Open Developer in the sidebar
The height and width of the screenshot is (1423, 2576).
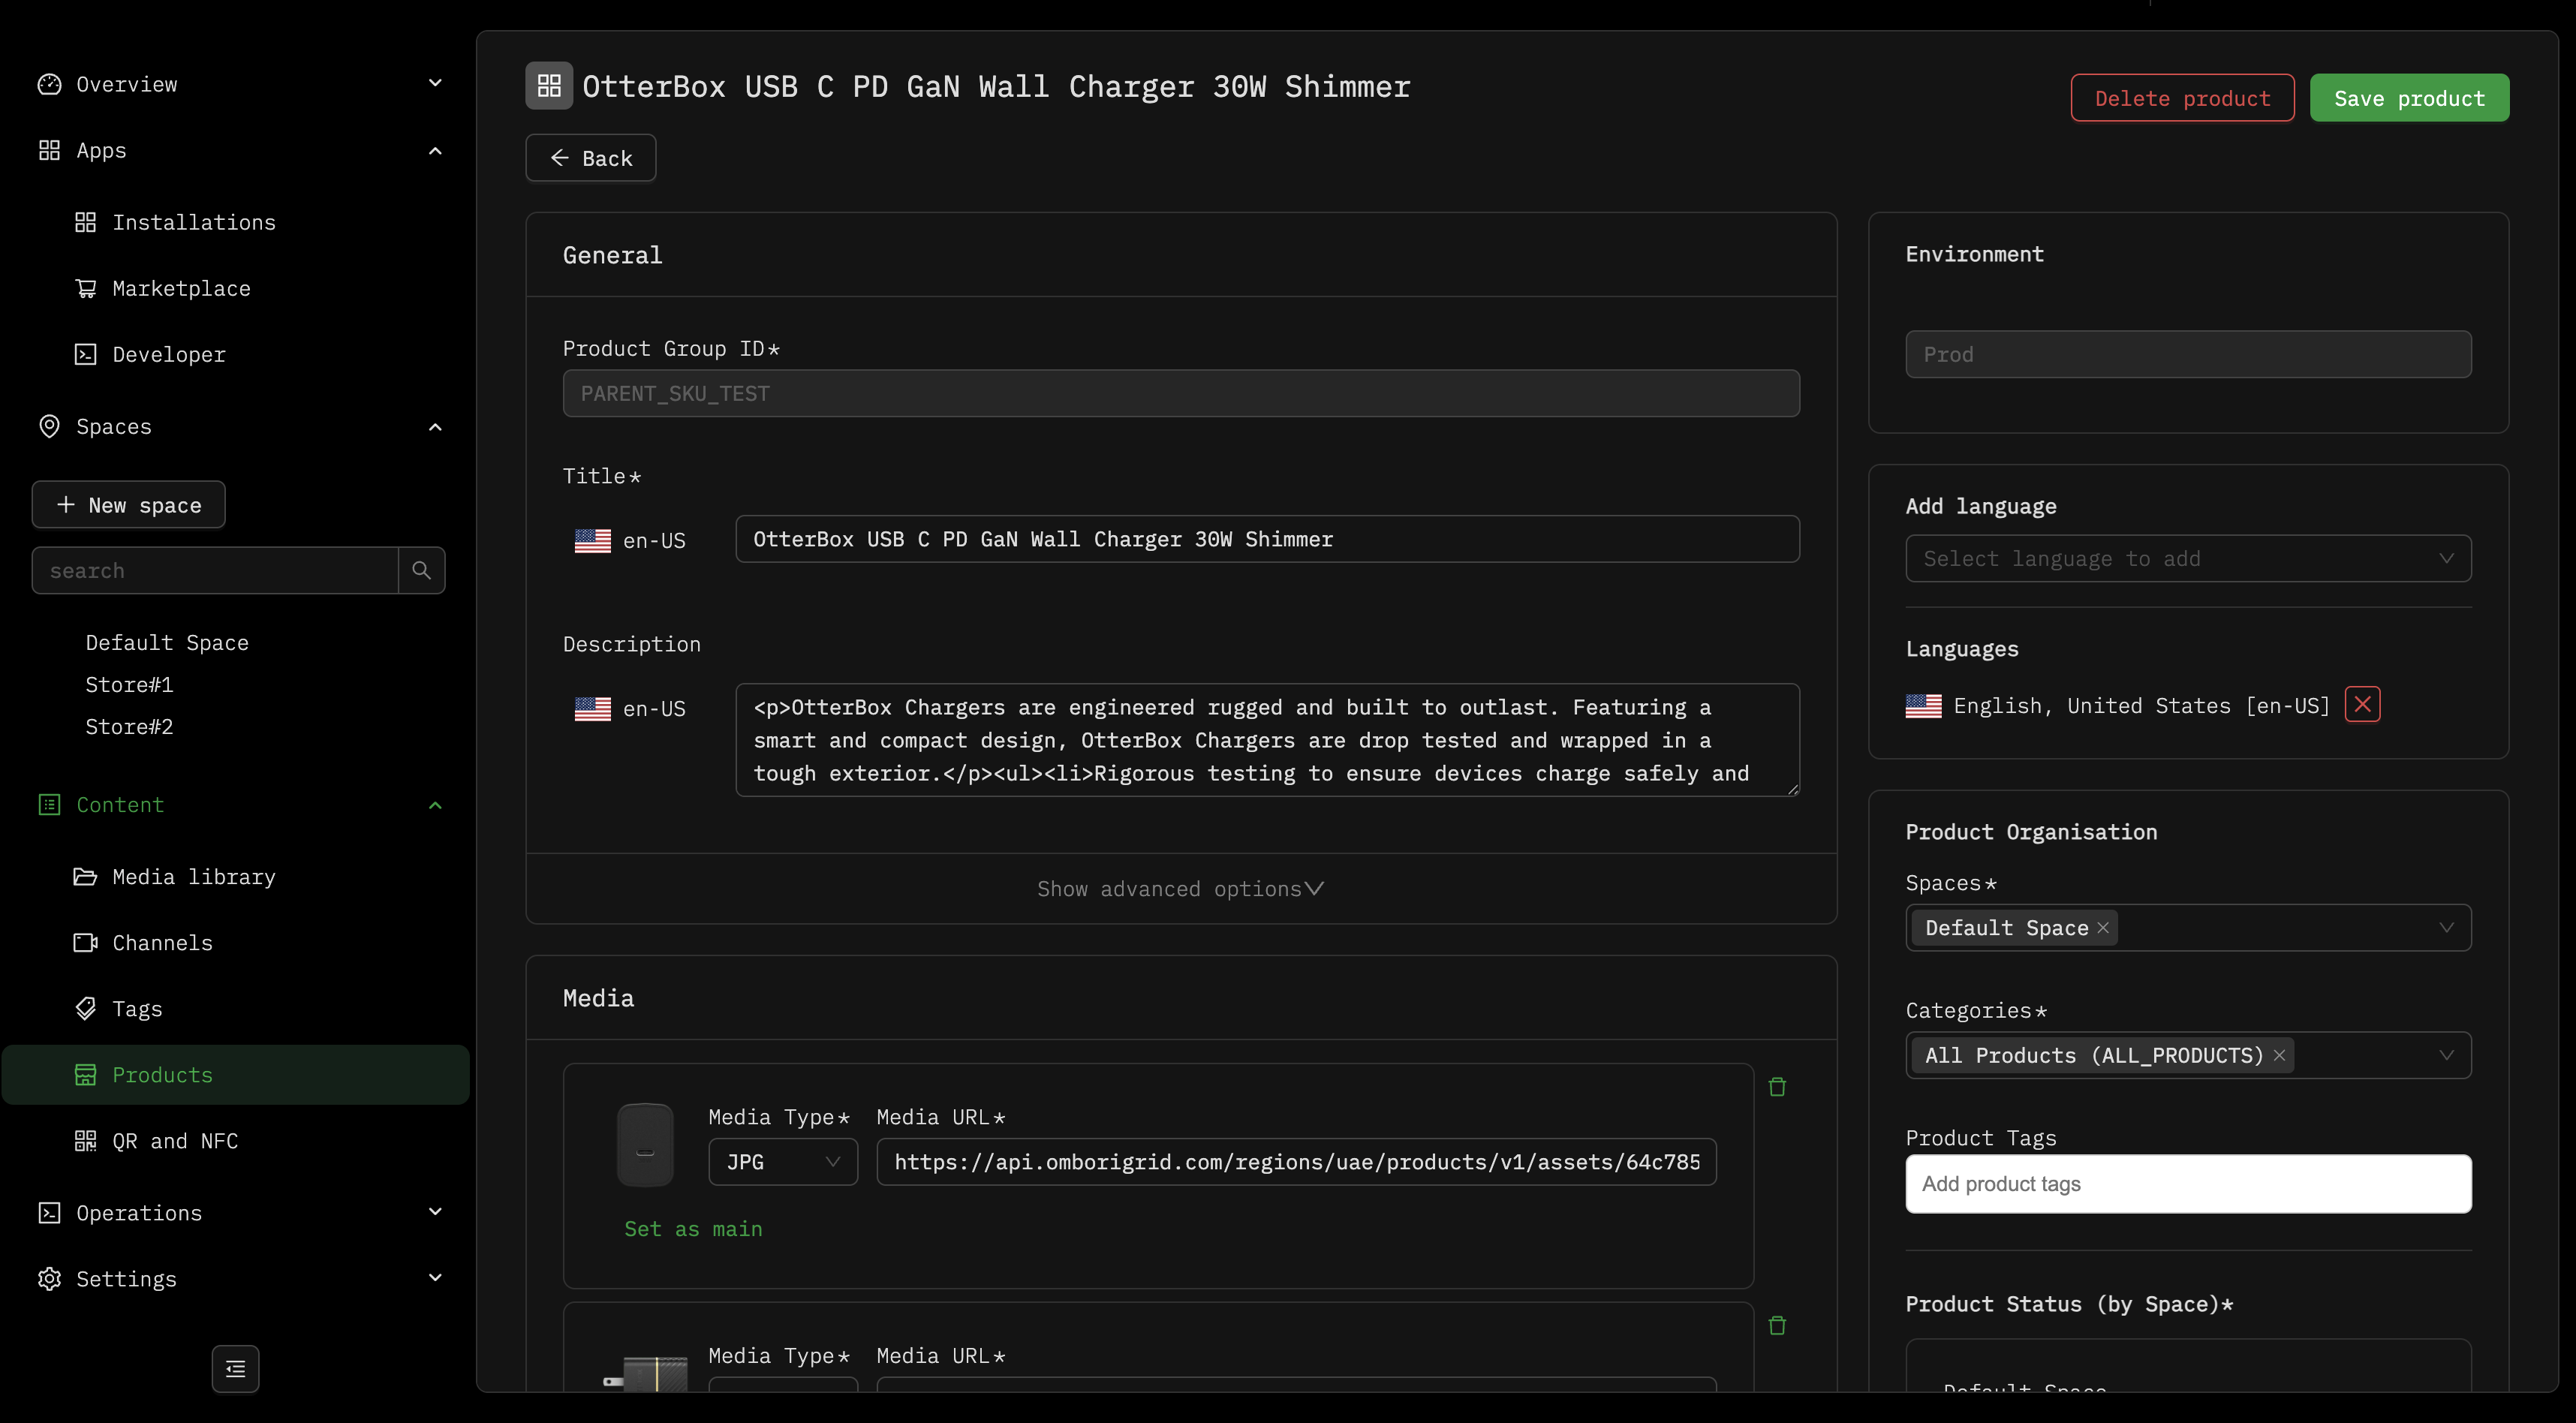click(x=169, y=354)
